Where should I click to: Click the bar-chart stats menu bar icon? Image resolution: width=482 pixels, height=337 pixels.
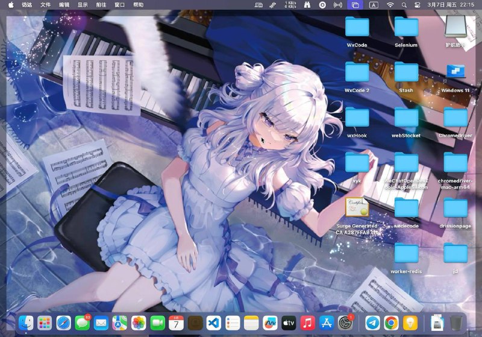(273, 5)
